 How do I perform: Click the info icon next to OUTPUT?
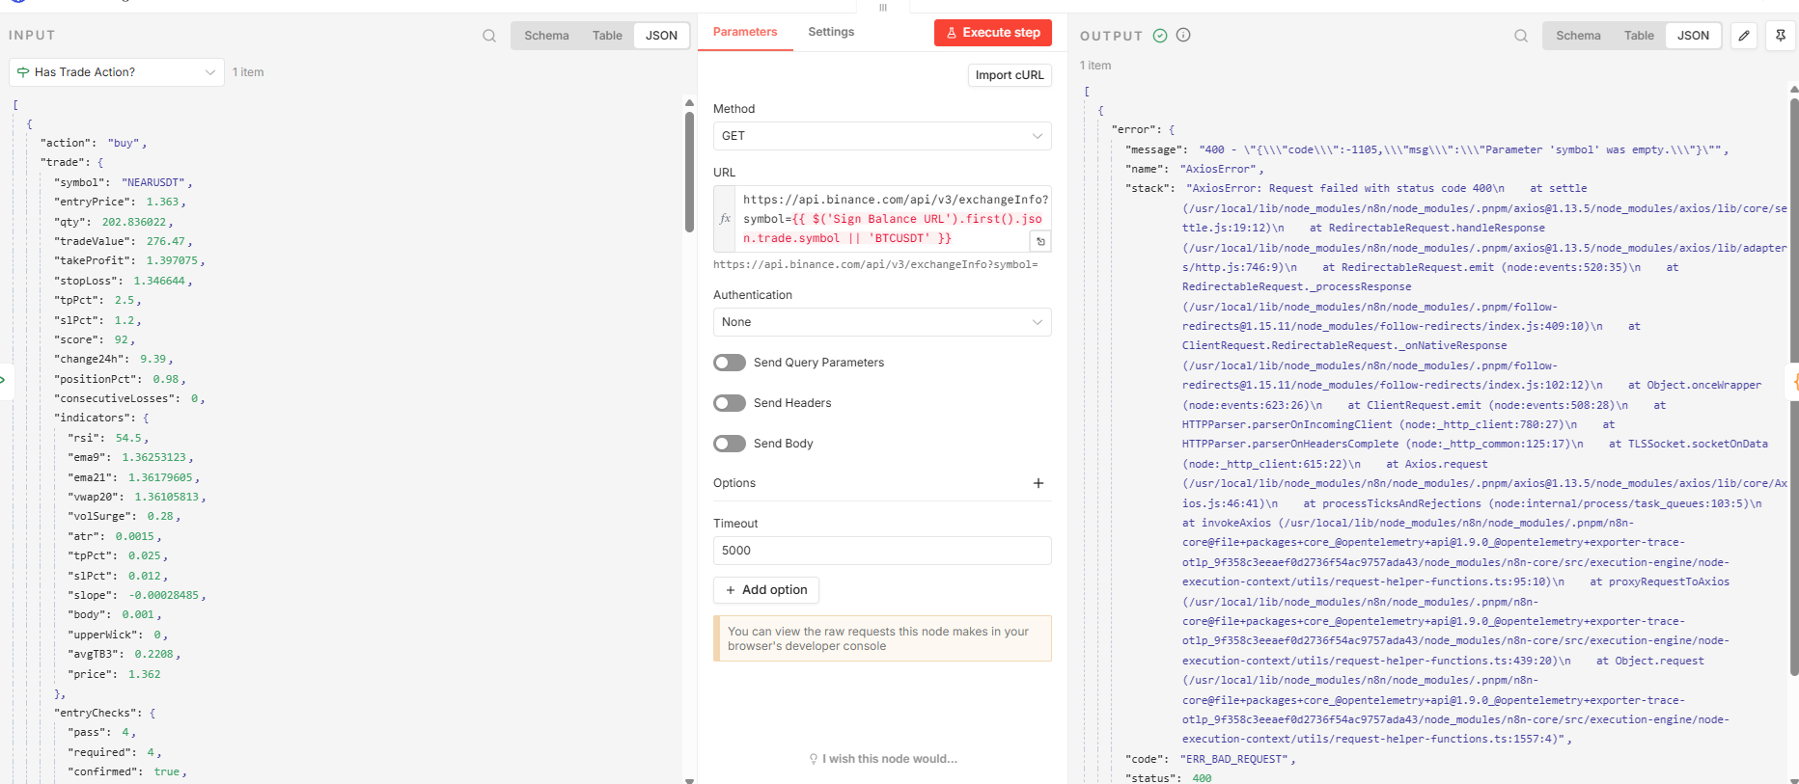[x=1183, y=35]
